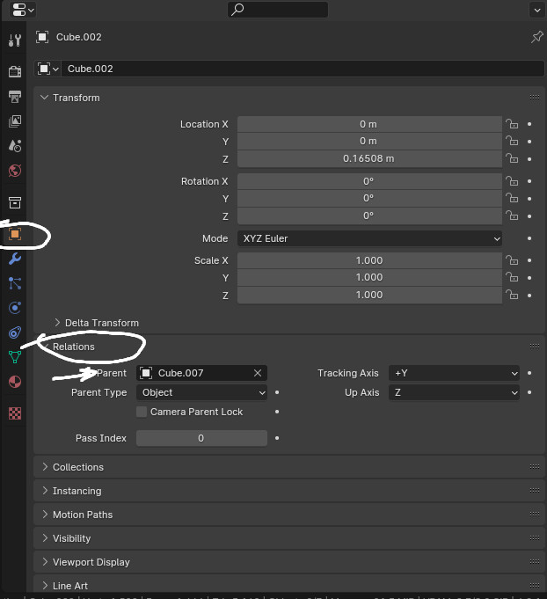Expand the Line Art panel
The width and height of the screenshot is (547, 599).
click(x=45, y=585)
